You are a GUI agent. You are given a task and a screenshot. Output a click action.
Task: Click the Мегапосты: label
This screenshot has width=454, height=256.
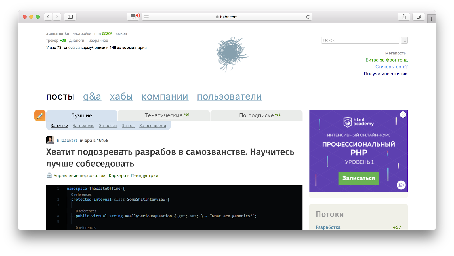[396, 53]
